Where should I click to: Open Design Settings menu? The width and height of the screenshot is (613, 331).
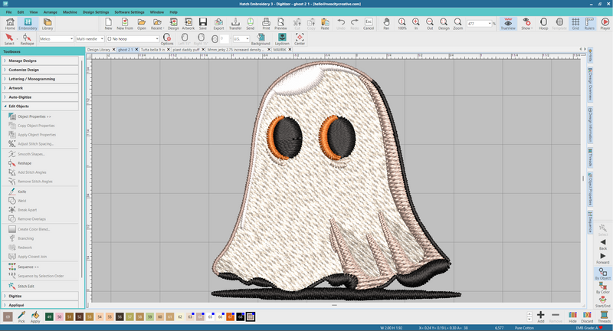[x=96, y=12]
